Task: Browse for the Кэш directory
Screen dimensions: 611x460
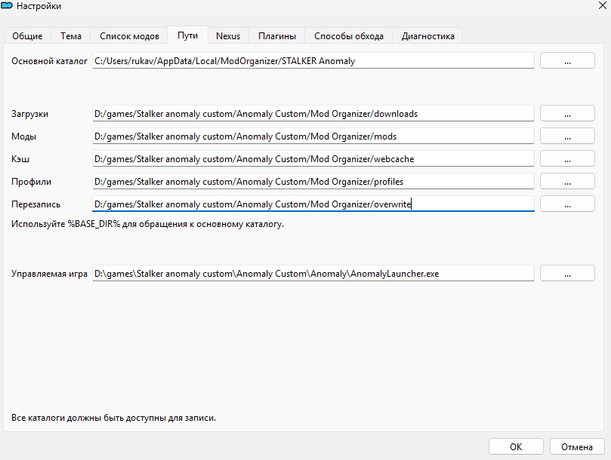Action: [567, 159]
